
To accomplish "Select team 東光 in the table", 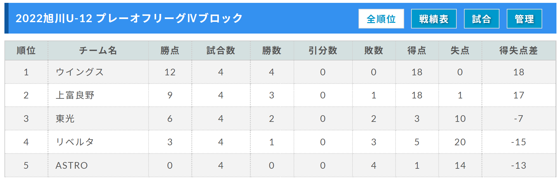I will click(65, 119).
